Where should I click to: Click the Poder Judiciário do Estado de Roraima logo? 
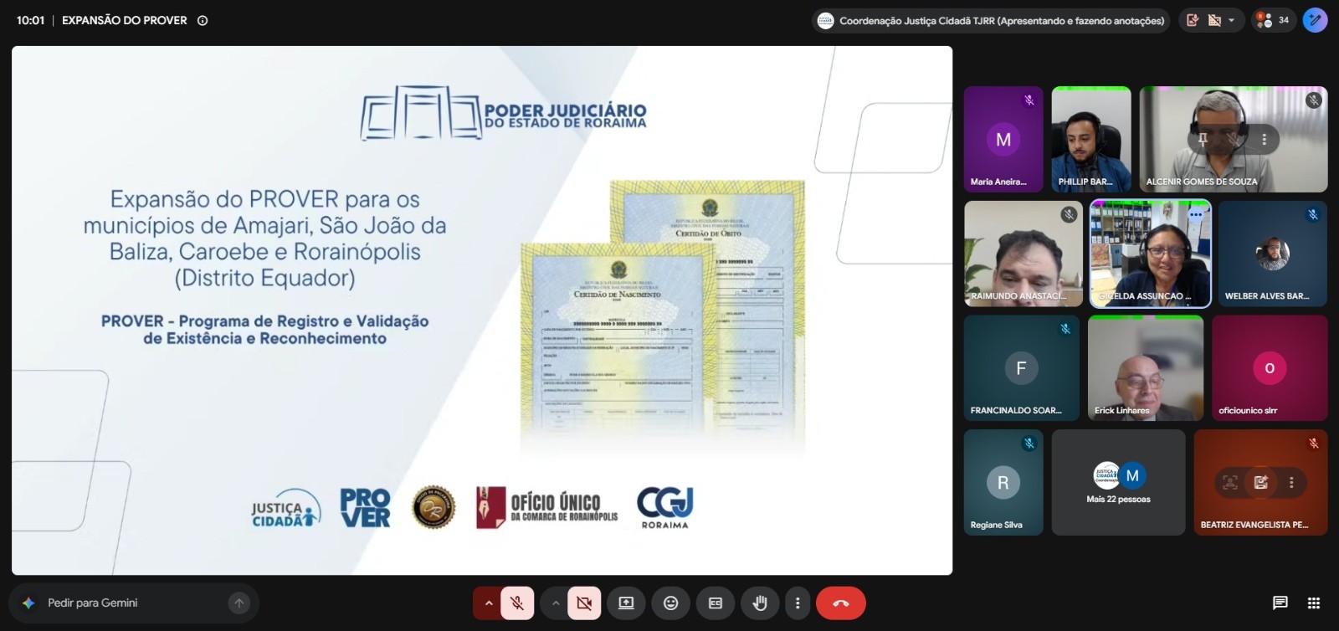[x=504, y=113]
